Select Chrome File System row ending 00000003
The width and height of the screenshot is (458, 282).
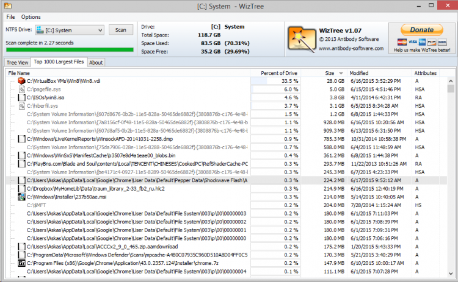[227, 214]
